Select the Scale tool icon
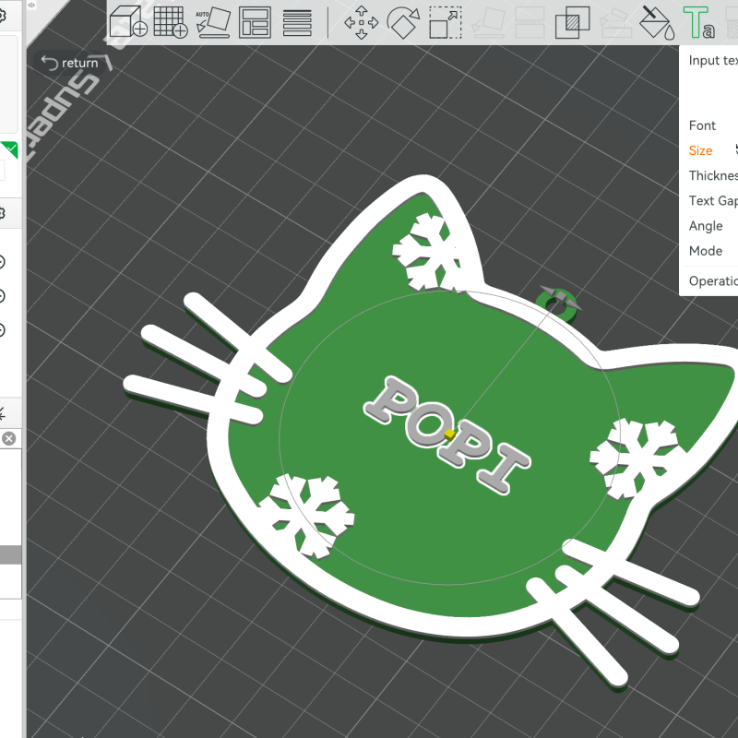 pyautogui.click(x=446, y=21)
